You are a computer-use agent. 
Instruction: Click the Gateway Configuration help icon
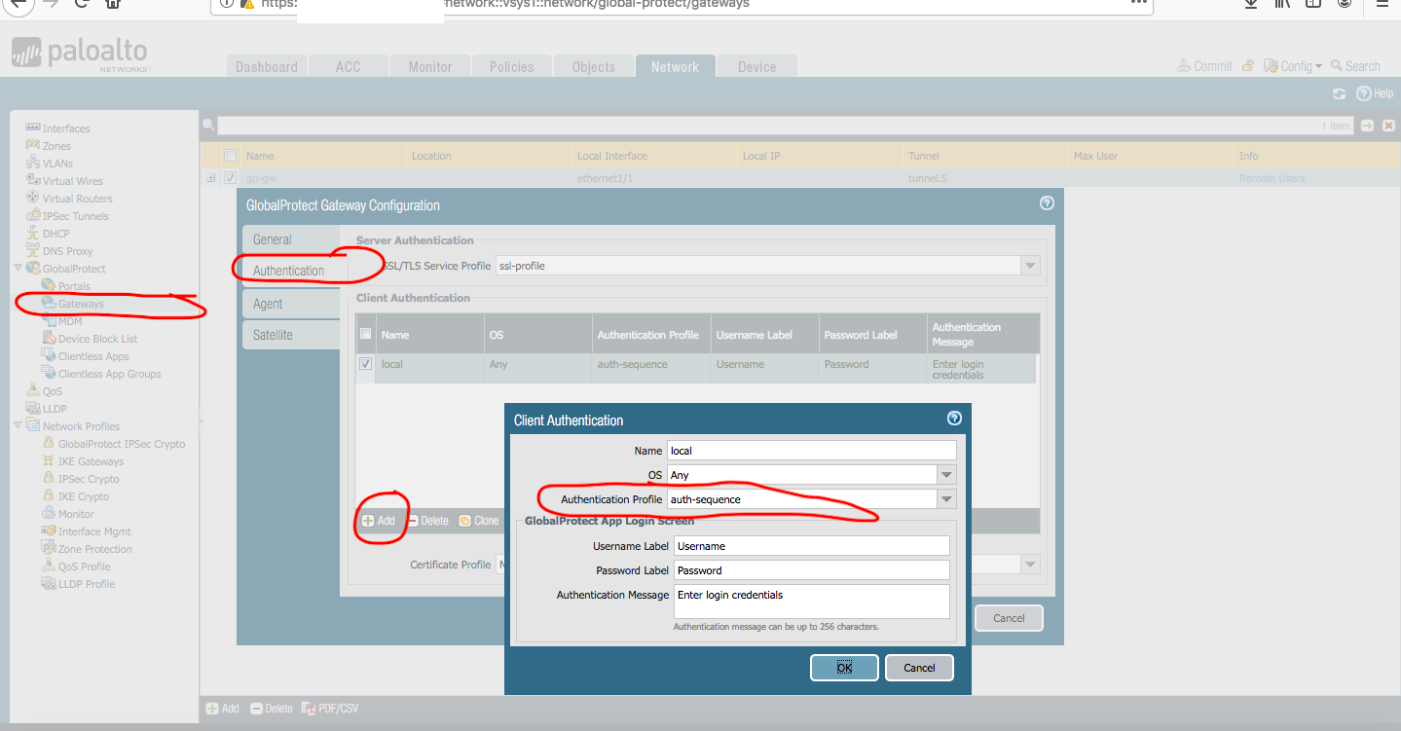tap(1047, 203)
